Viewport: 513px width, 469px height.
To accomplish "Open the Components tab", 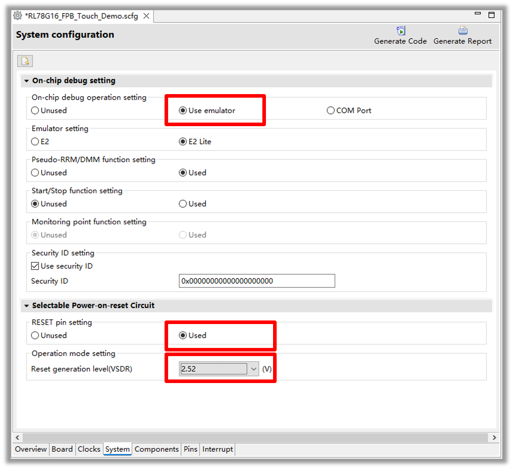I will [156, 449].
